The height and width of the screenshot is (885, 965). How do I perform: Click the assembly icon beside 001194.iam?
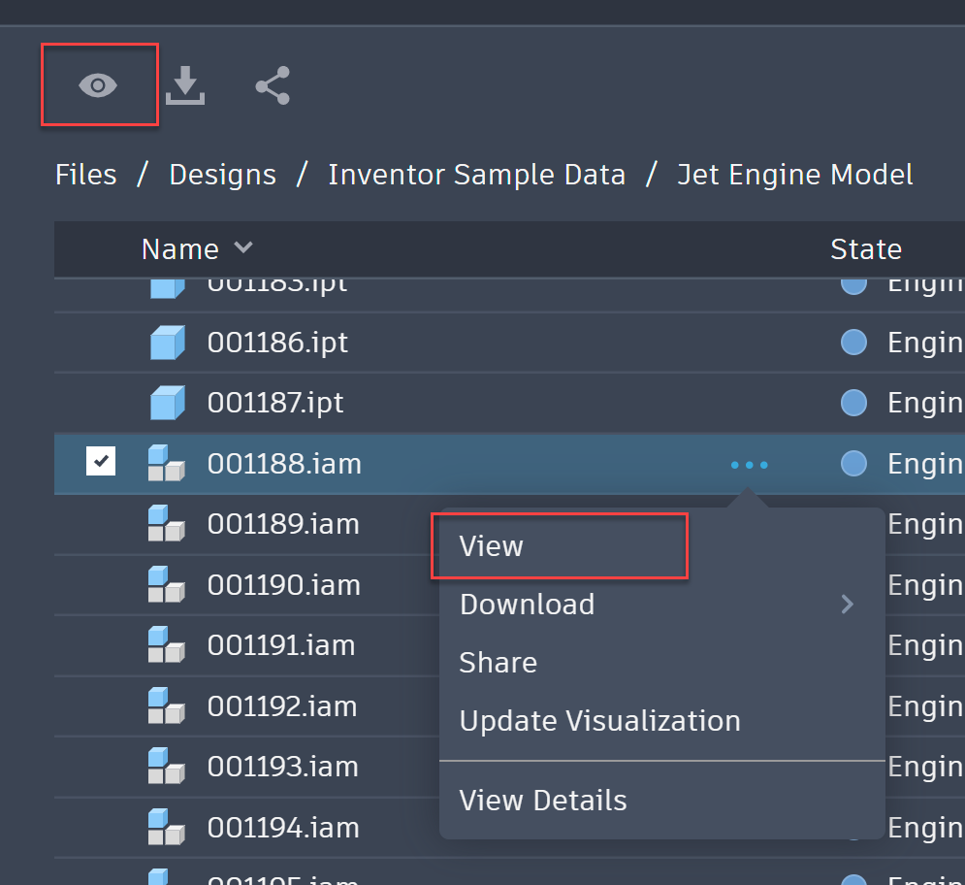167,827
